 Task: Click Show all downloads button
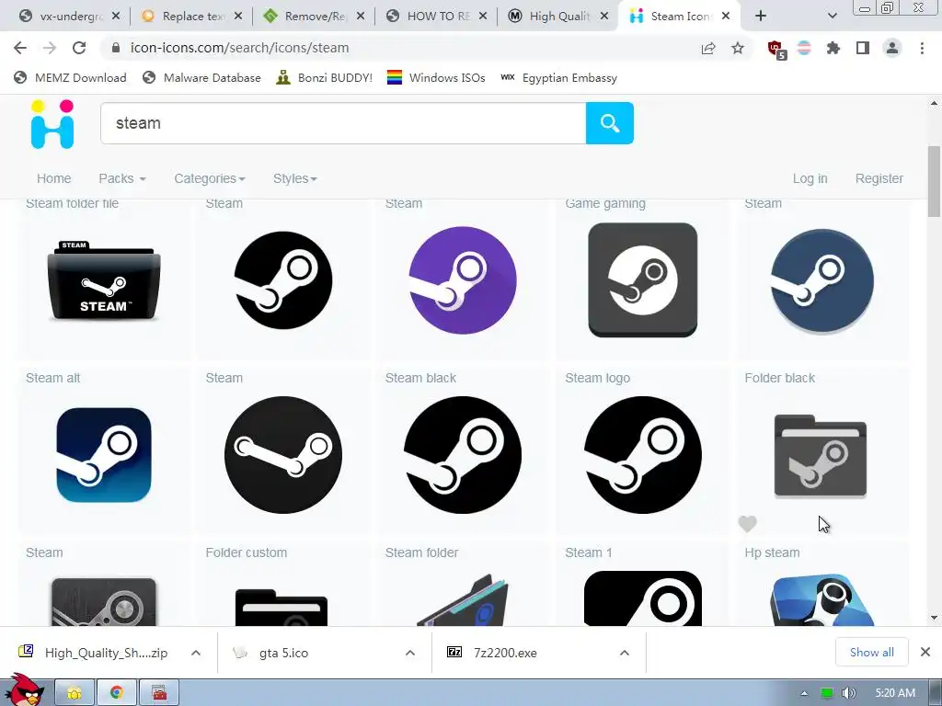tap(871, 652)
